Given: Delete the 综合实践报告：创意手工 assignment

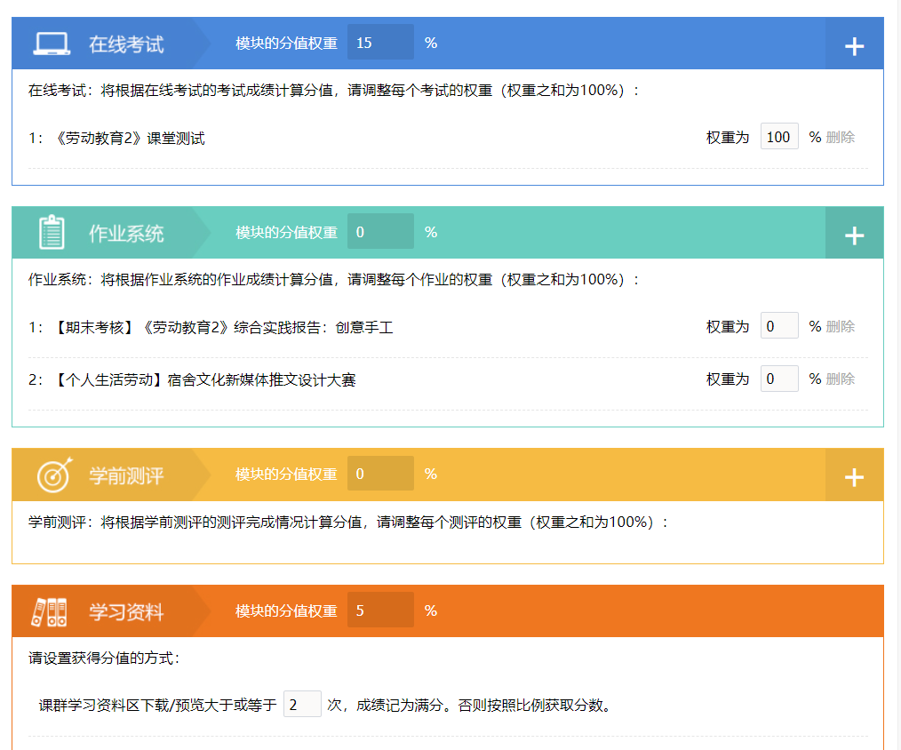Looking at the screenshot, I should click(x=840, y=326).
